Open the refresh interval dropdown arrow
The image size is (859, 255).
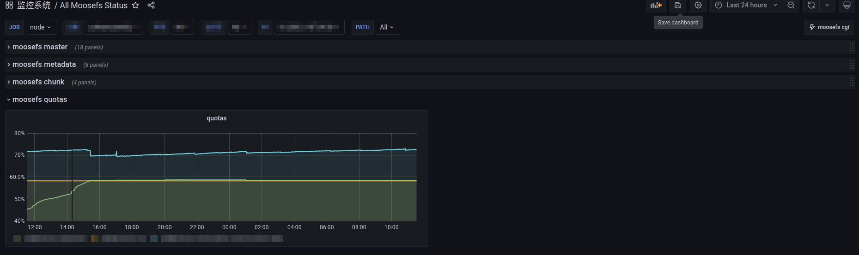(x=827, y=6)
